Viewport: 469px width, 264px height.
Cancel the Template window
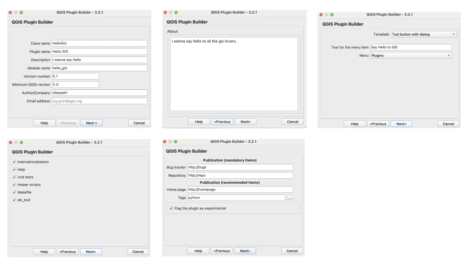point(448,124)
